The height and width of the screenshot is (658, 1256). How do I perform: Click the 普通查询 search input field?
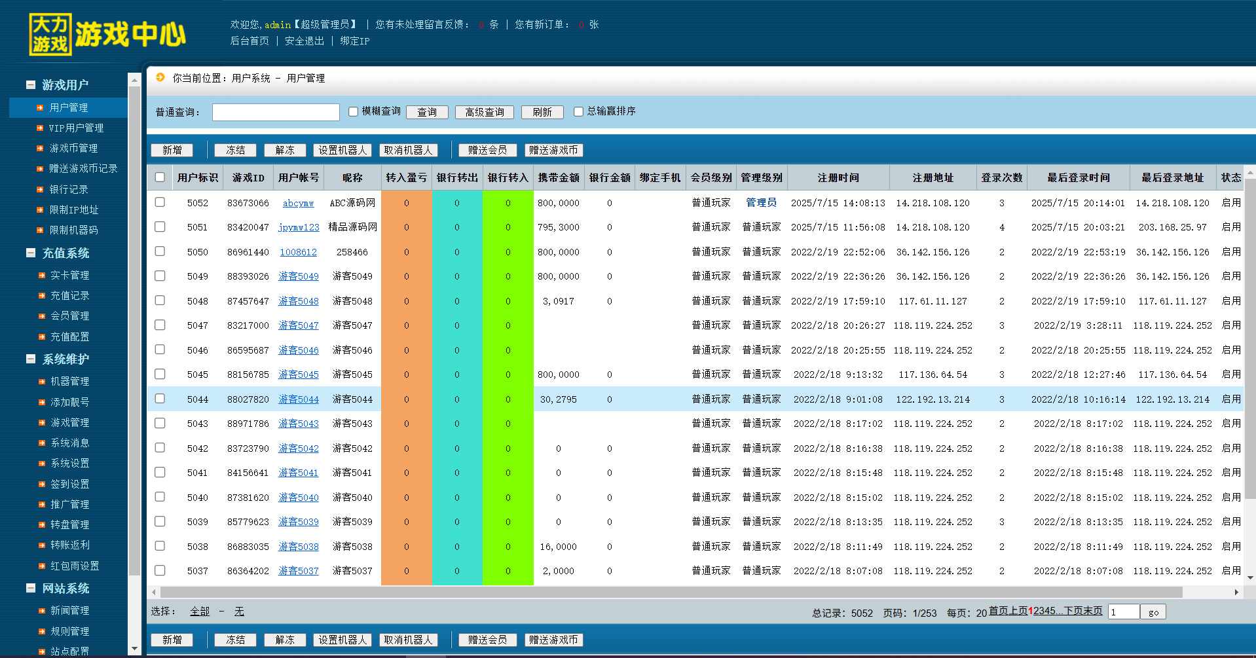tap(276, 113)
